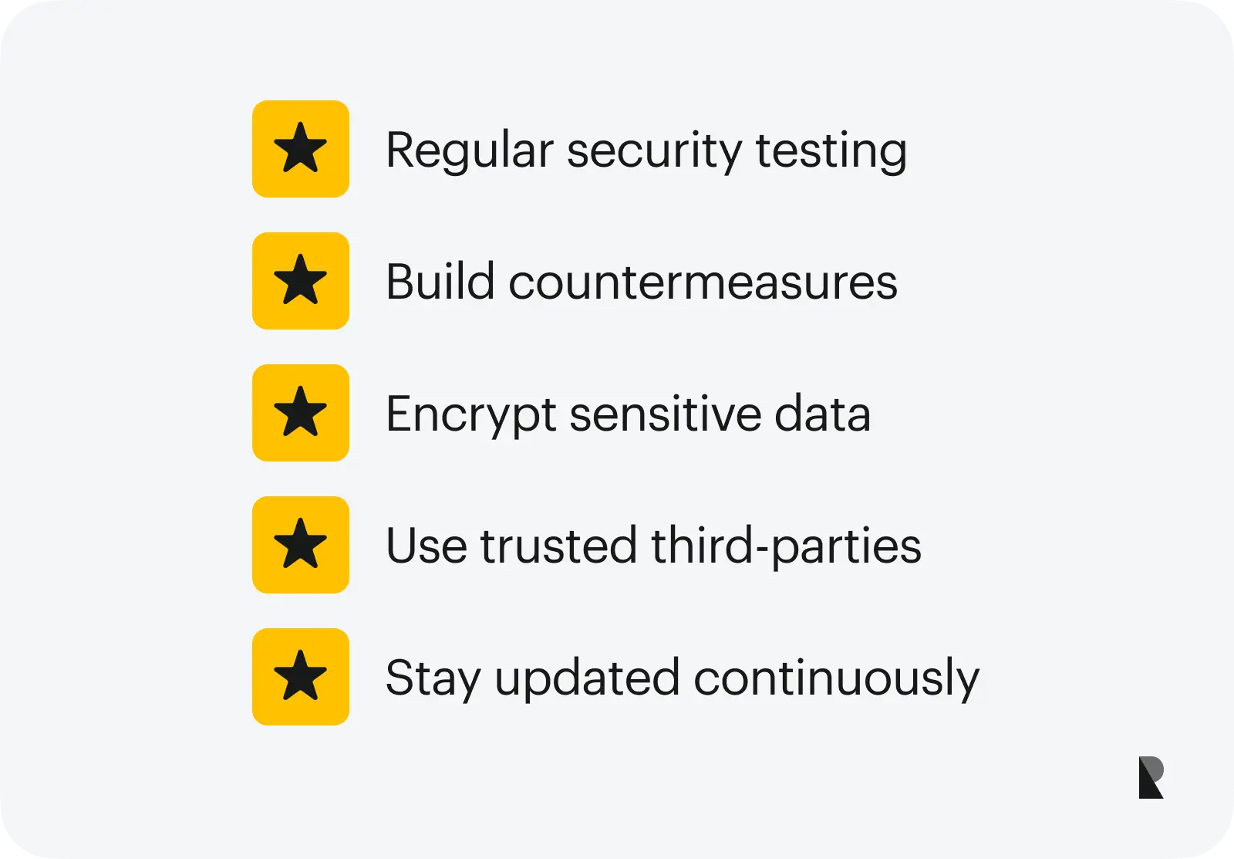Select the word "updated" in the last item

tap(587, 679)
